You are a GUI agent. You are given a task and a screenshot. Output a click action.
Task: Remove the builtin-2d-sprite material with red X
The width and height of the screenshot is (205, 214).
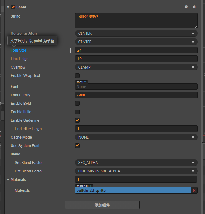coord(194,191)
